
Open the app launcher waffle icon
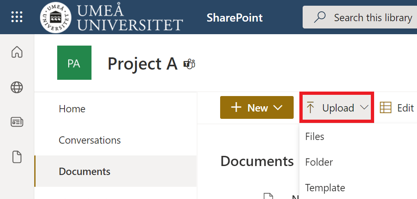17,17
